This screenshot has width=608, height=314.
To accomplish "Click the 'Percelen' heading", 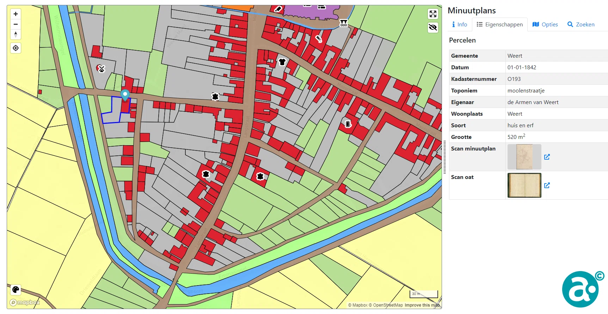I will pyautogui.click(x=462, y=40).
